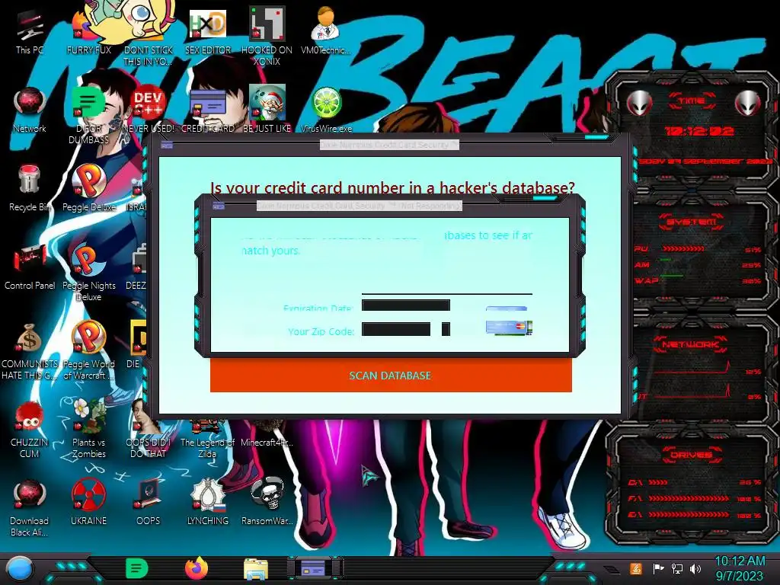Image resolution: width=780 pixels, height=585 pixels.
Task: Click the NETWORK widget header
Action: [x=691, y=344]
